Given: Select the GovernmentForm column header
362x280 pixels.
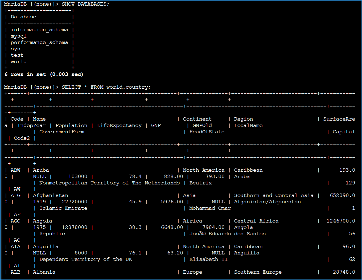Looking at the screenshot, I should [x=62, y=132].
